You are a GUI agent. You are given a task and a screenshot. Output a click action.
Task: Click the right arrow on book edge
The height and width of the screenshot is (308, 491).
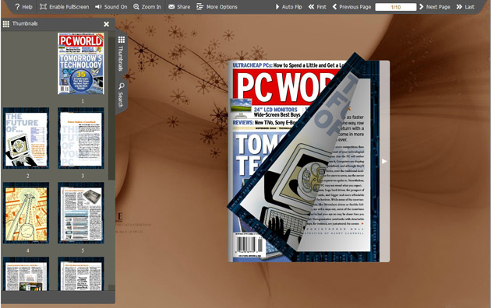[x=384, y=161]
